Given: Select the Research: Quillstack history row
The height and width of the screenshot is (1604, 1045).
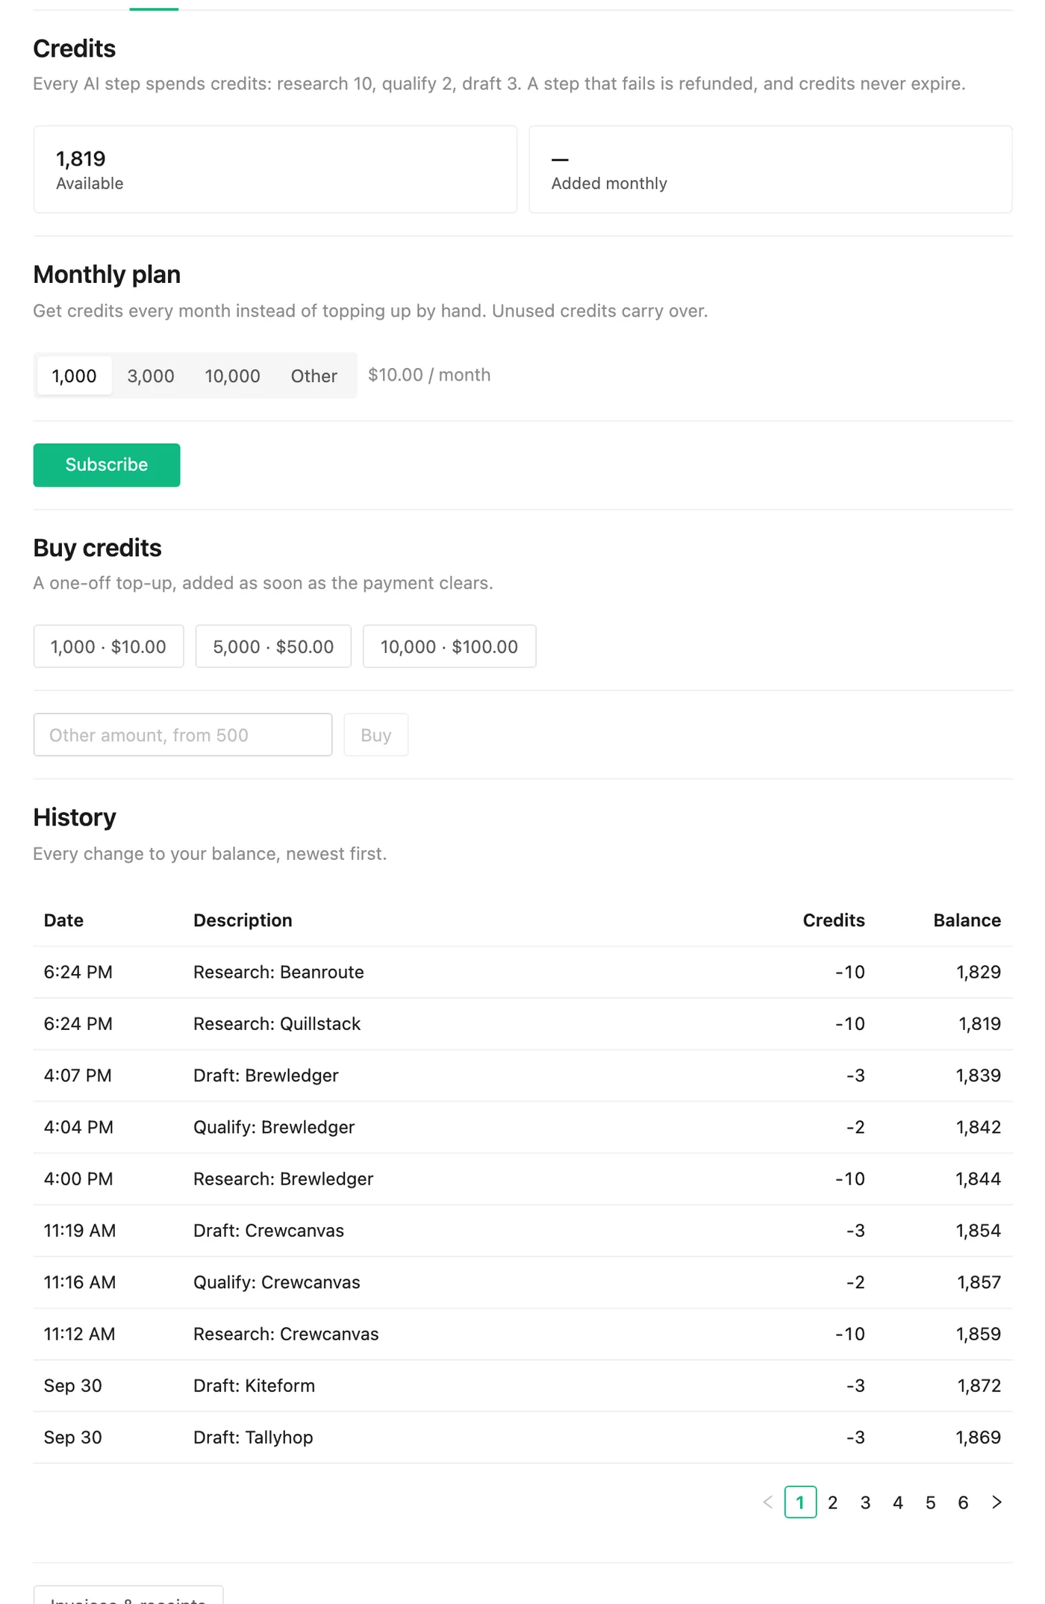Looking at the screenshot, I should 522,1024.
